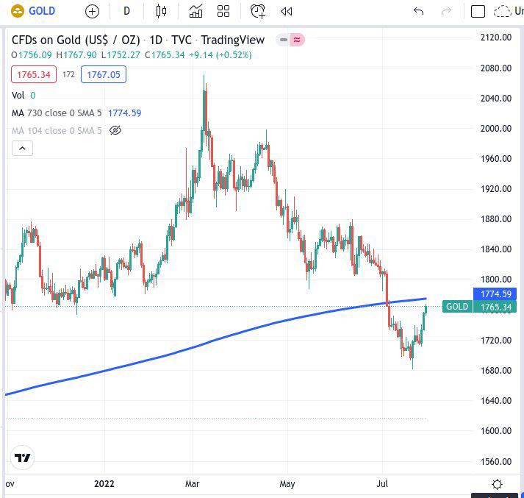The width and height of the screenshot is (524, 498).
Task: Start bar replay with the rewind icon
Action: pos(287,11)
